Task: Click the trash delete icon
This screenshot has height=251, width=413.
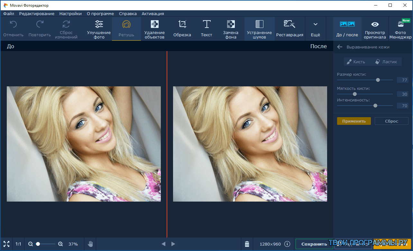Action: point(247,244)
